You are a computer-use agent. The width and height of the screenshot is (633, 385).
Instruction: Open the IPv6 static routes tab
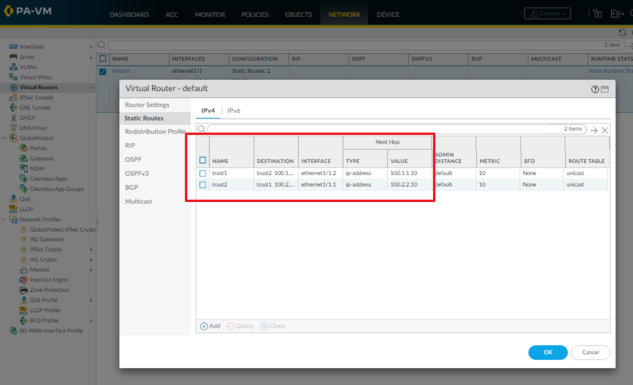tap(234, 111)
